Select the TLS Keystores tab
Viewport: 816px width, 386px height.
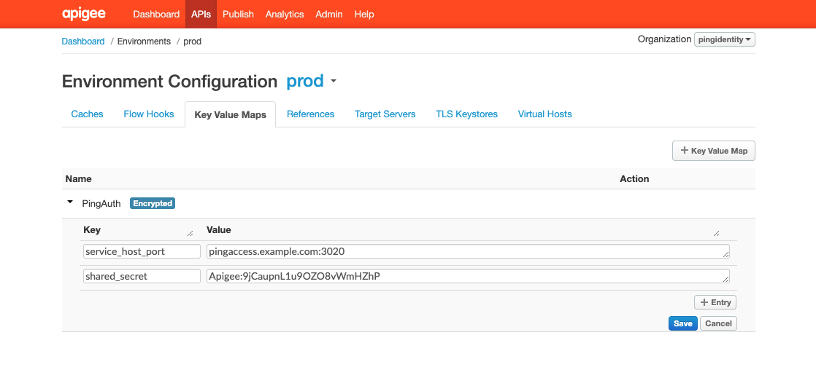pyautogui.click(x=466, y=114)
